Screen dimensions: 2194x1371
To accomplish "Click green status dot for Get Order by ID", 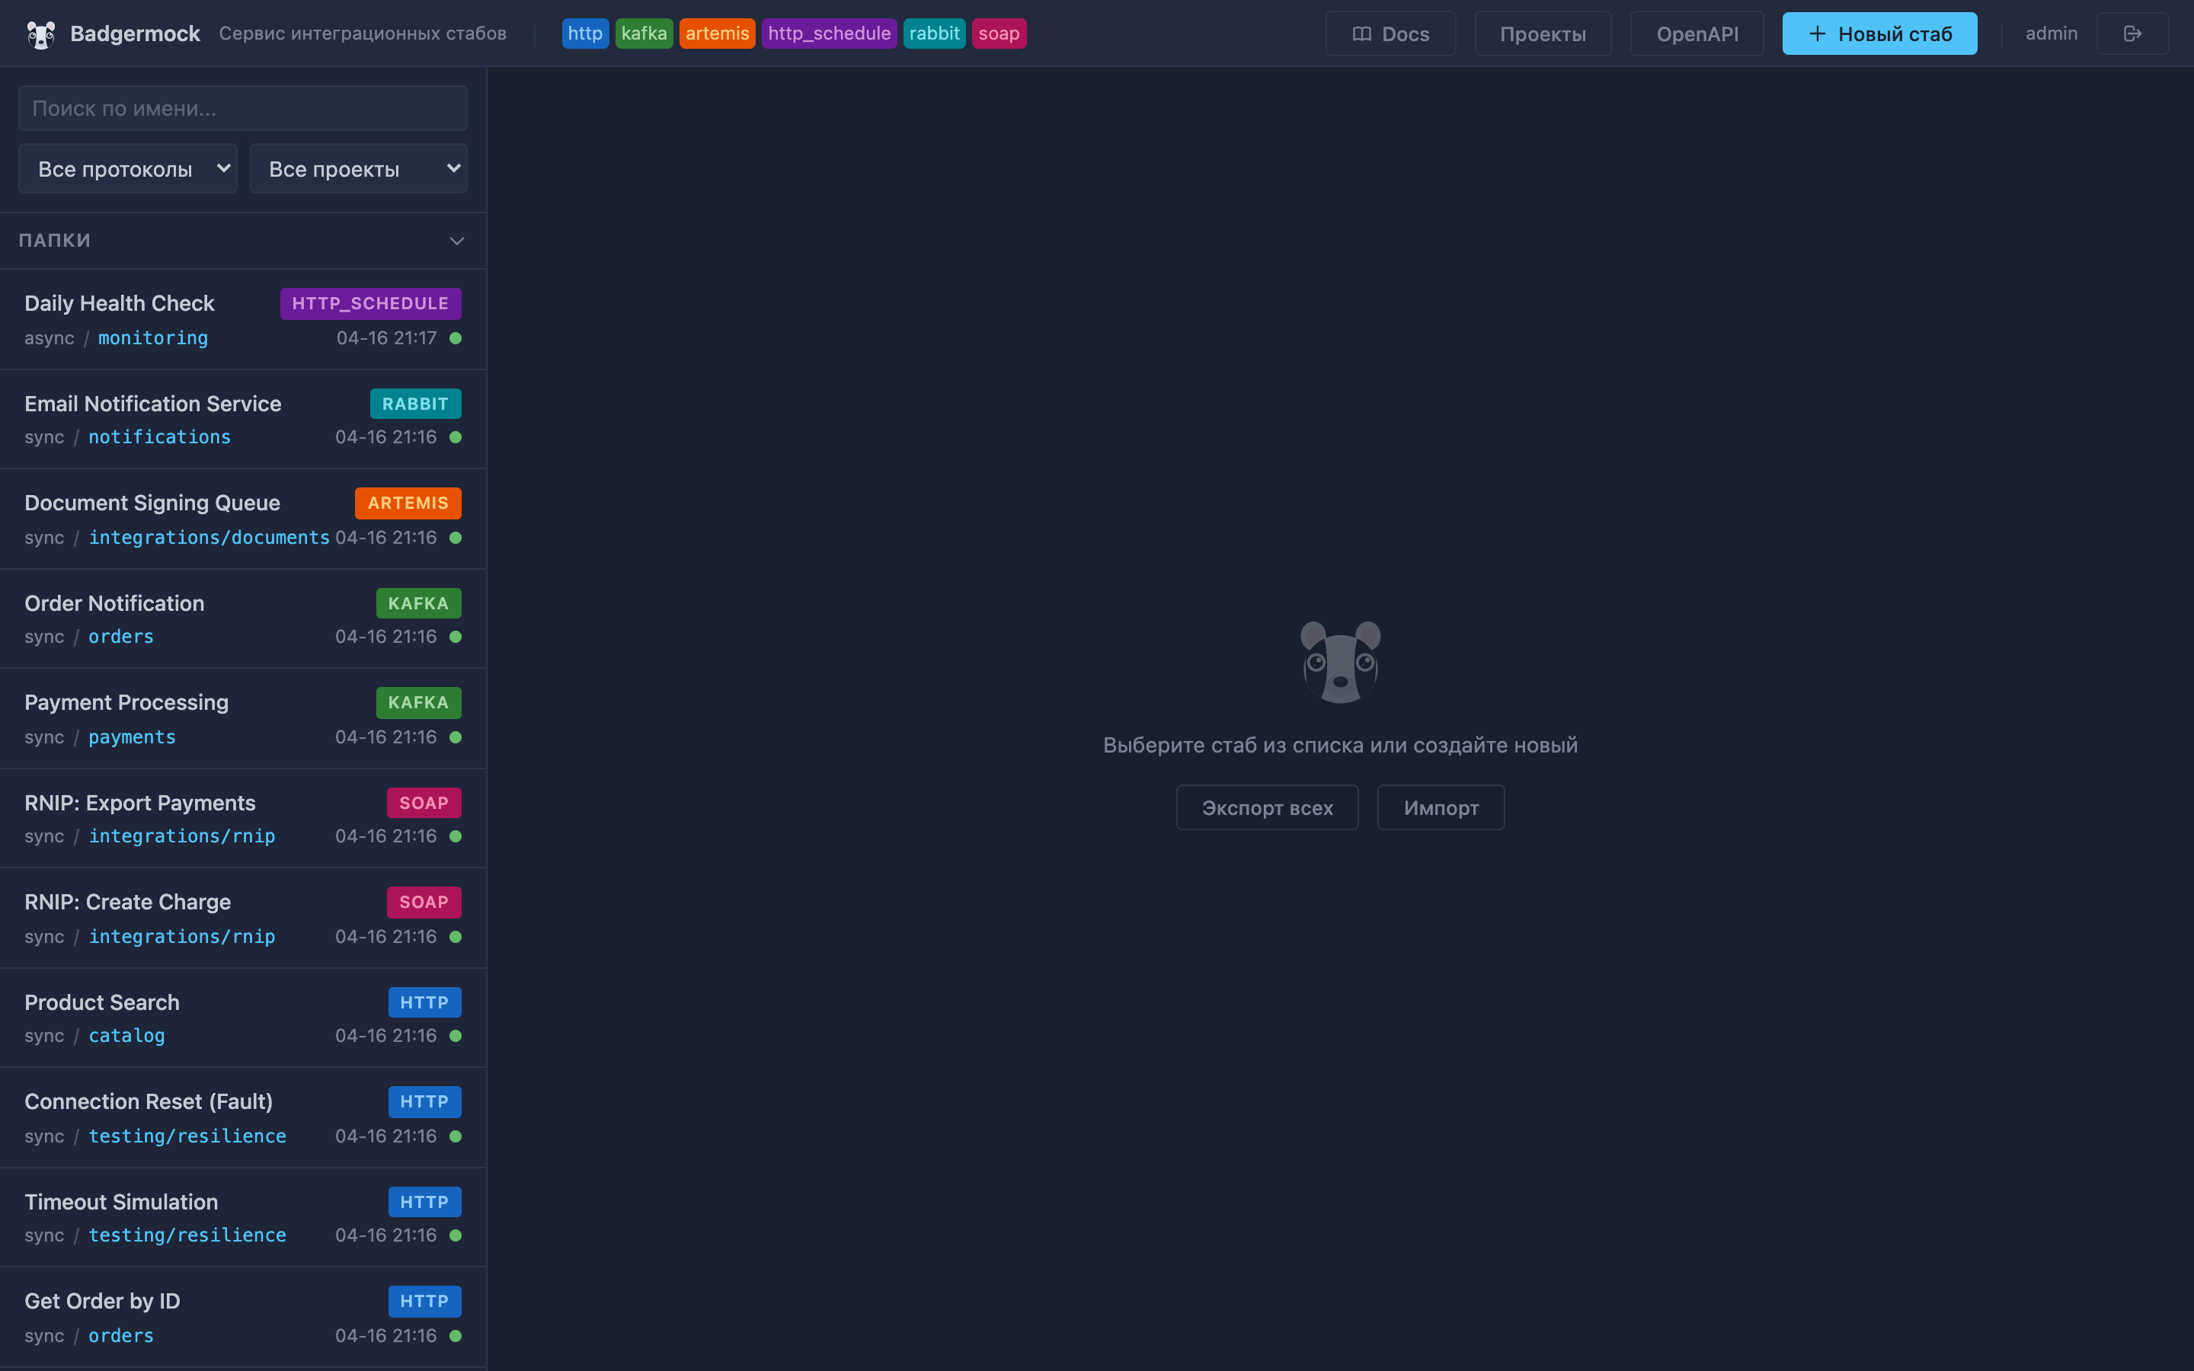I will [456, 1336].
